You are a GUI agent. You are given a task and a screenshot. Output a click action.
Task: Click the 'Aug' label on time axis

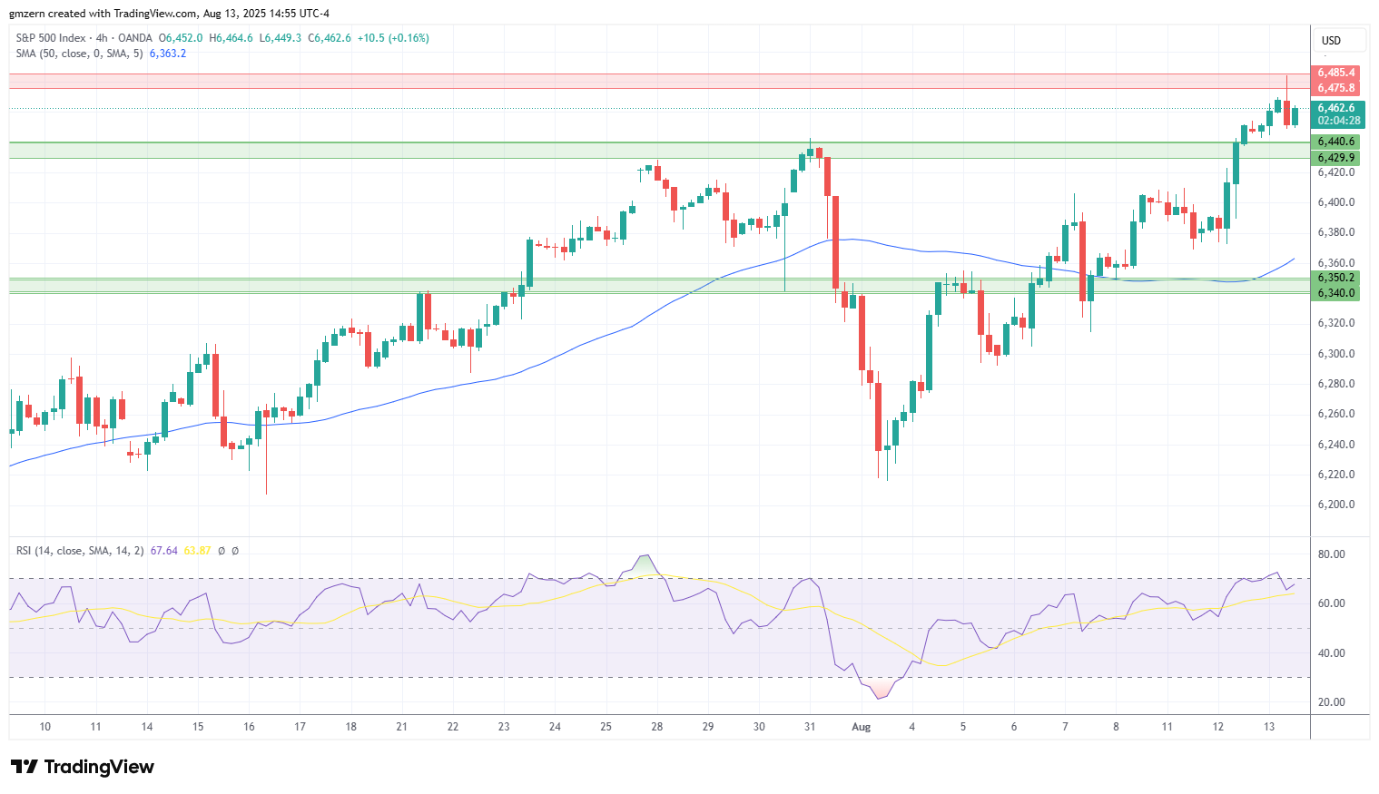click(862, 727)
